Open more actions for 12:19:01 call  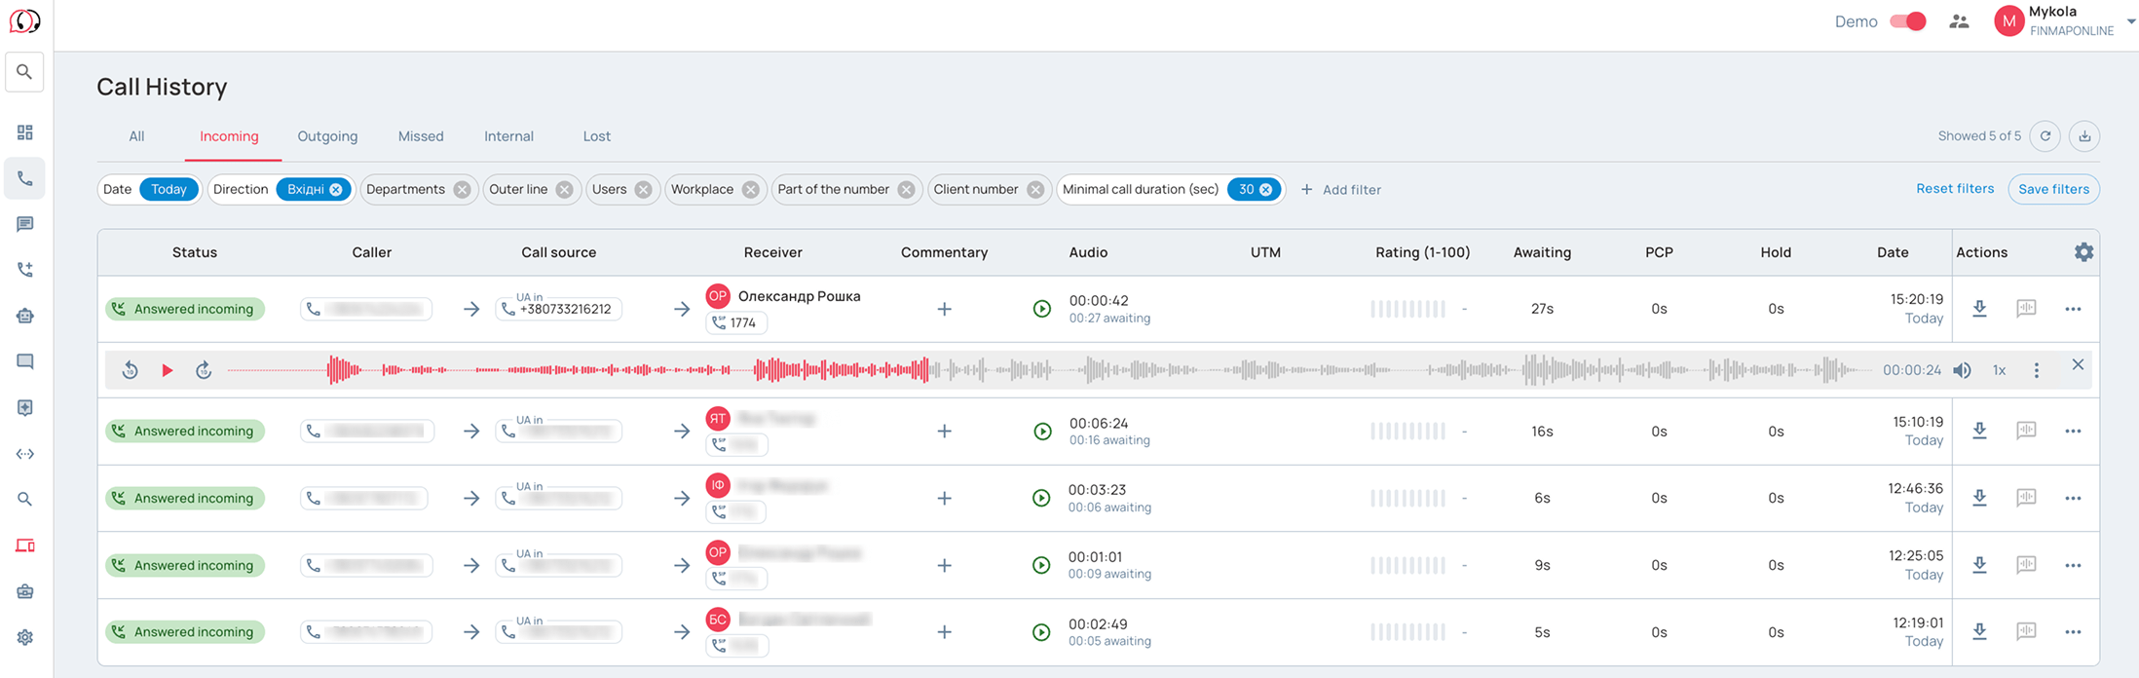click(2073, 632)
